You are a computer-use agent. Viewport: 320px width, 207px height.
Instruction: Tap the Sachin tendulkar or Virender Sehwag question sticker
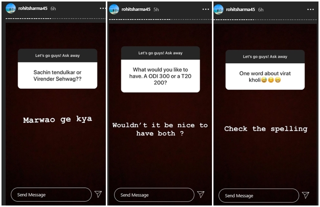pyautogui.click(x=58, y=69)
